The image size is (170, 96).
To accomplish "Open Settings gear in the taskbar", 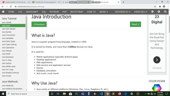I will click(132, 94).
